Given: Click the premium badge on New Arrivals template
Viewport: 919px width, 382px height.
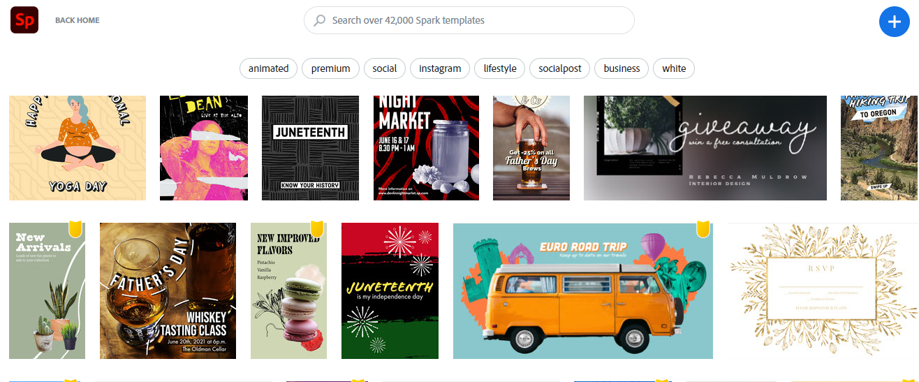Looking at the screenshot, I should (76, 229).
